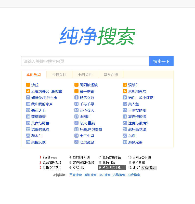Open hot topic 两个女人
The height and width of the screenshot is (204, 195).
87,110
